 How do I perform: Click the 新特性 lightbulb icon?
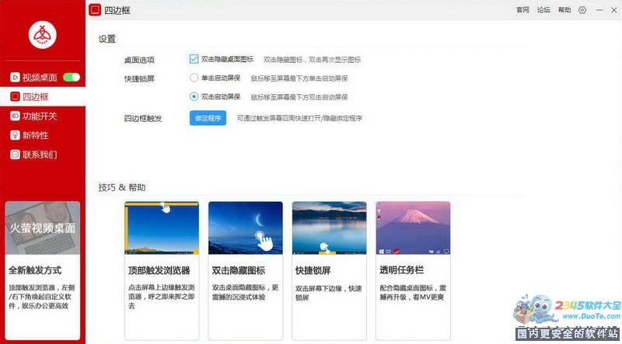click(x=15, y=135)
